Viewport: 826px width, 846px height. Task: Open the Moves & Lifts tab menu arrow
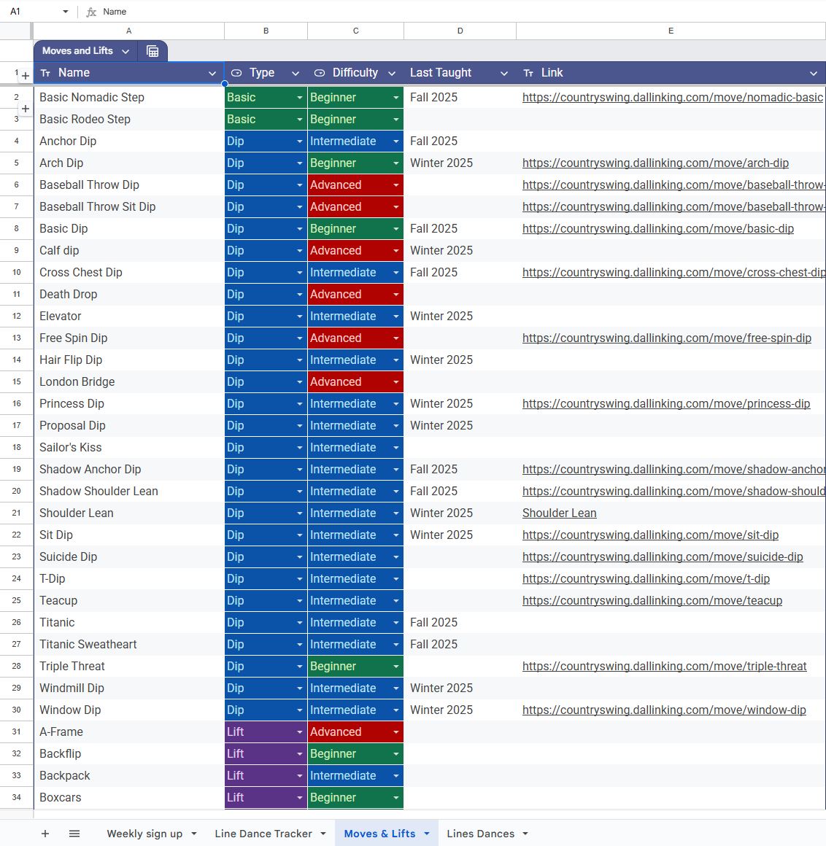426,834
